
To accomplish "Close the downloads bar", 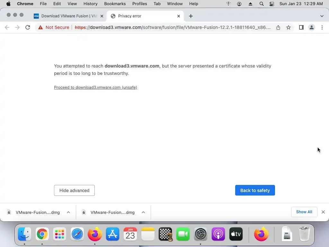I will click(x=323, y=212).
